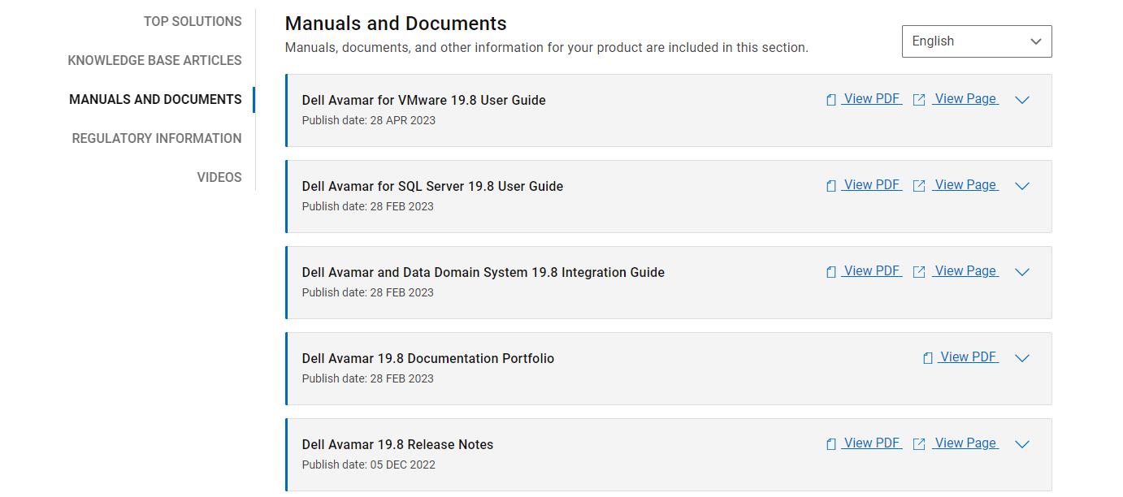
Task: Expand the Dell Avamar 19.8 Release Notes entry
Action: (x=1021, y=444)
